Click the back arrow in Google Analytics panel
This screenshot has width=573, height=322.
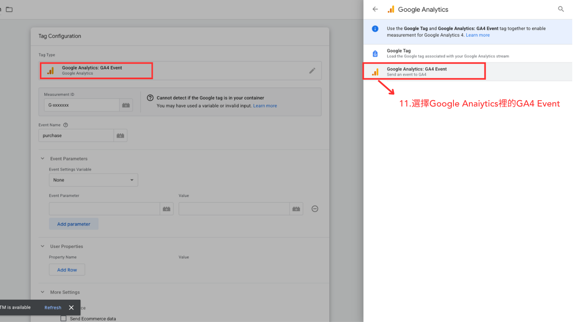coord(375,9)
